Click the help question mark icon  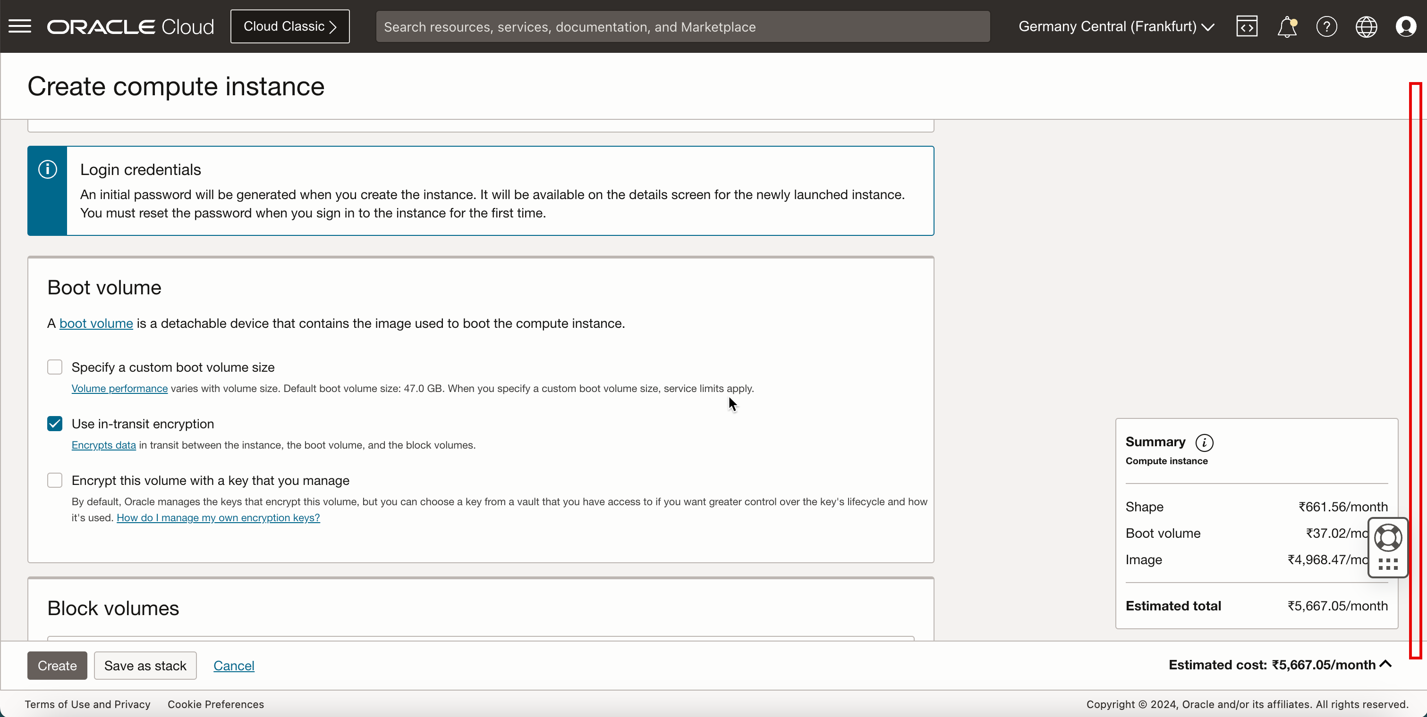pos(1327,26)
